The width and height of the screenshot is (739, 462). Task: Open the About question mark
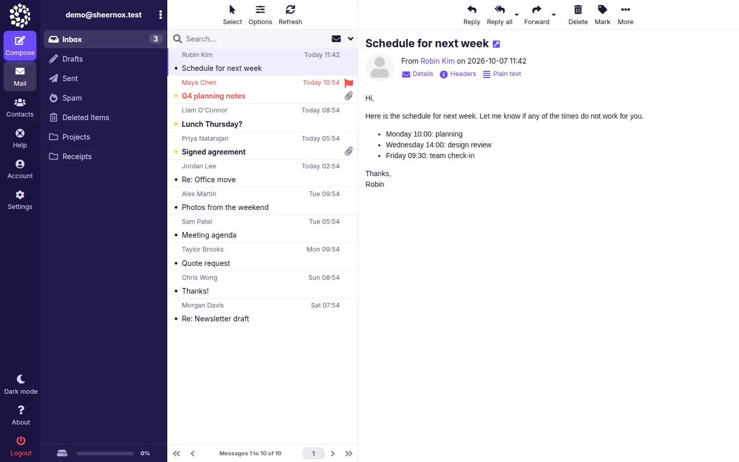[x=21, y=415]
